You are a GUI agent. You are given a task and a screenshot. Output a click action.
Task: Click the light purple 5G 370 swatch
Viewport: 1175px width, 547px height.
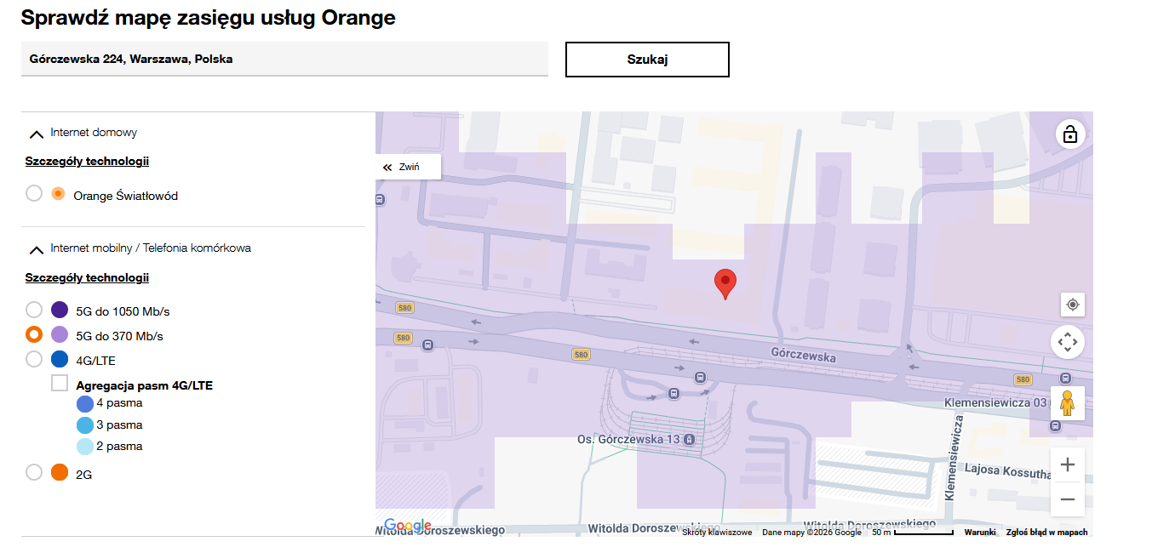[60, 334]
